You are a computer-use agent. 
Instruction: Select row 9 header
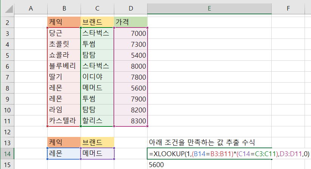click(7, 99)
